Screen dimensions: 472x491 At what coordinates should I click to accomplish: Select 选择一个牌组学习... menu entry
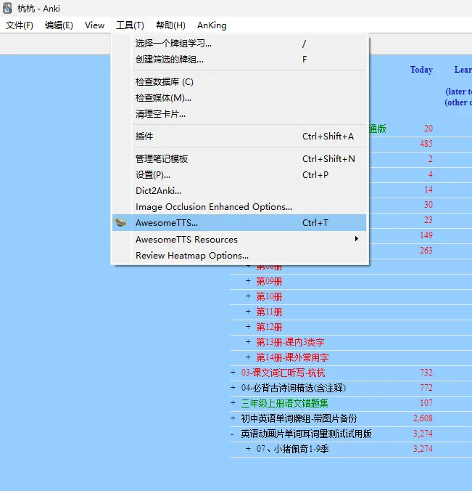[239, 43]
